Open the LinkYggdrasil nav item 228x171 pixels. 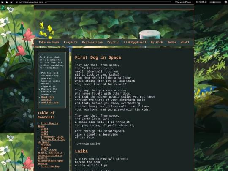pyautogui.click(x=135, y=43)
